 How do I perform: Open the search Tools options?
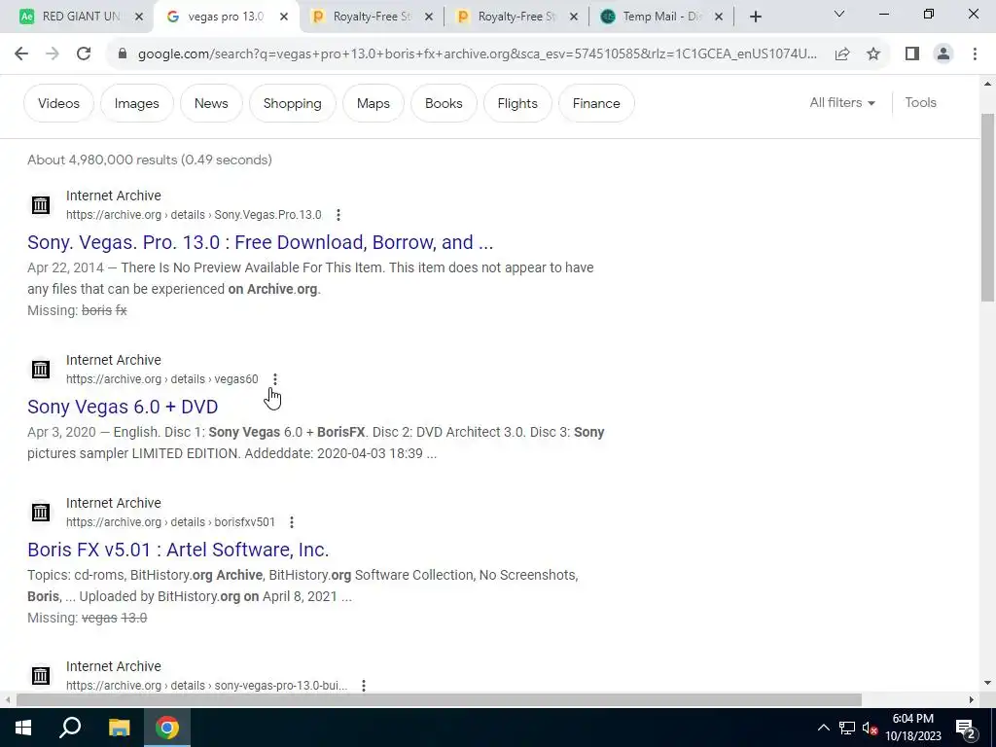tap(920, 102)
